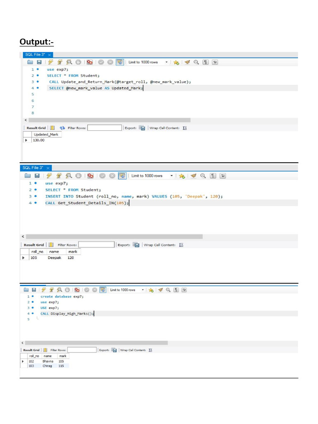318x424 pixels.
Task: Explain query magnifier-lightning icon in Update_and_Return_Mark editor
Action: pos(69,62)
